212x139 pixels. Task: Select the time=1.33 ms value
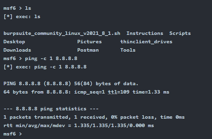[x=151, y=92]
